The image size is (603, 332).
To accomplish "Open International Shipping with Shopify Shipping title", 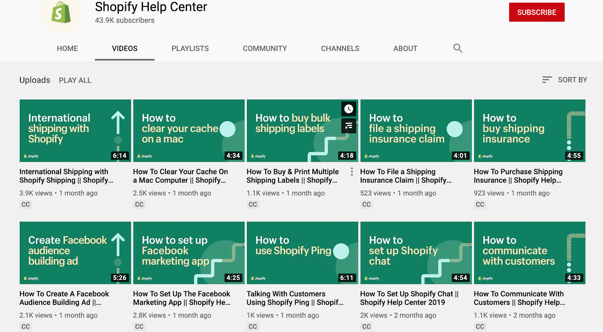I will click(66, 176).
